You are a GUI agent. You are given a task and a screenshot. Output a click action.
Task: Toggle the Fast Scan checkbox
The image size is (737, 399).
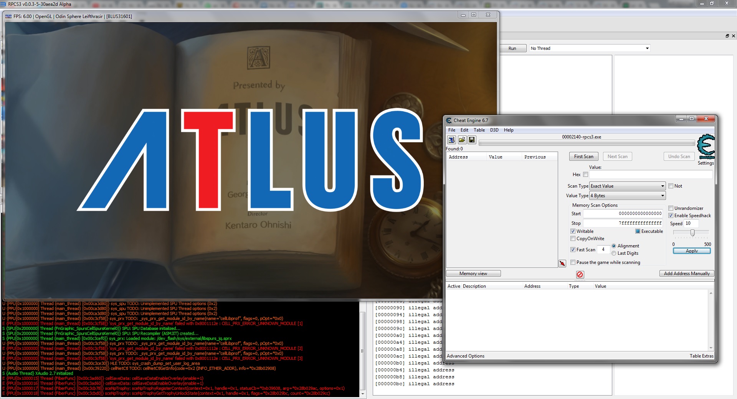click(x=573, y=250)
